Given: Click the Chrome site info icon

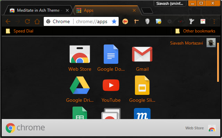Looking at the screenshot, I should [48, 21].
